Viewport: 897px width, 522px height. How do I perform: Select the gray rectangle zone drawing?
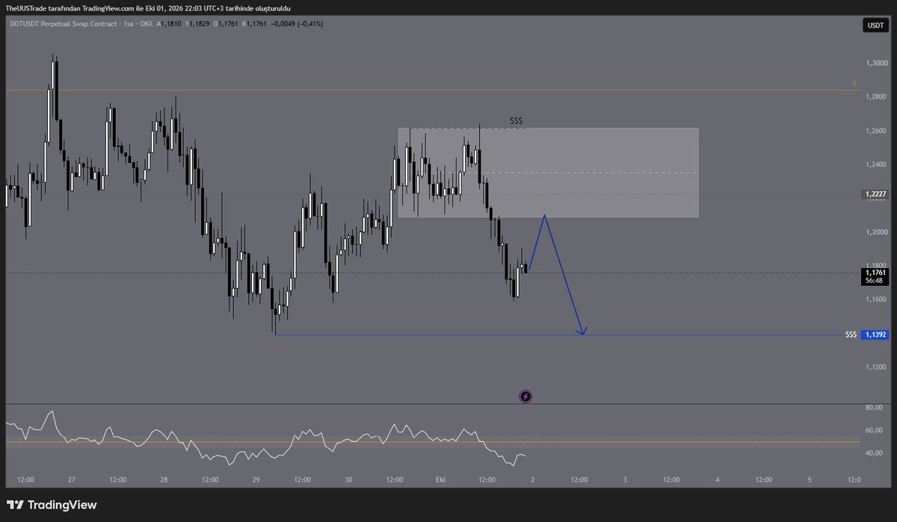pyautogui.click(x=549, y=173)
